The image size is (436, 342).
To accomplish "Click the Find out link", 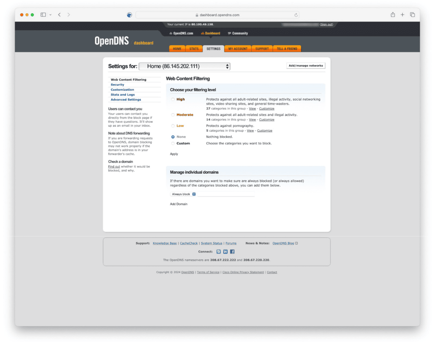I will [114, 167].
